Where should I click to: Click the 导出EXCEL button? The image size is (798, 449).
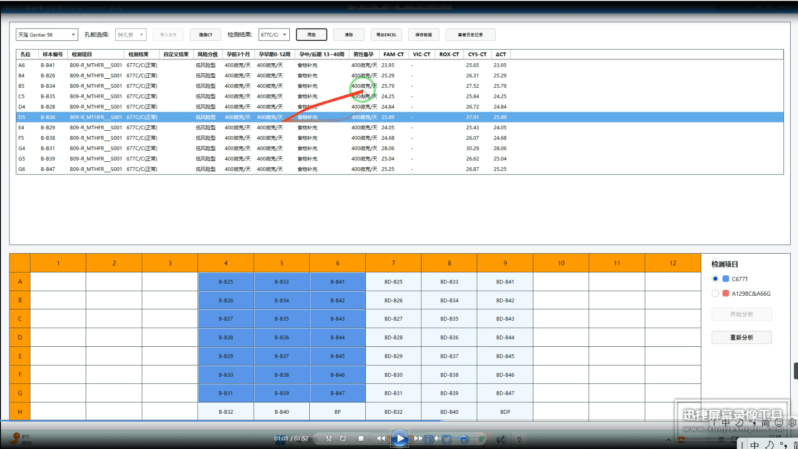(387, 35)
